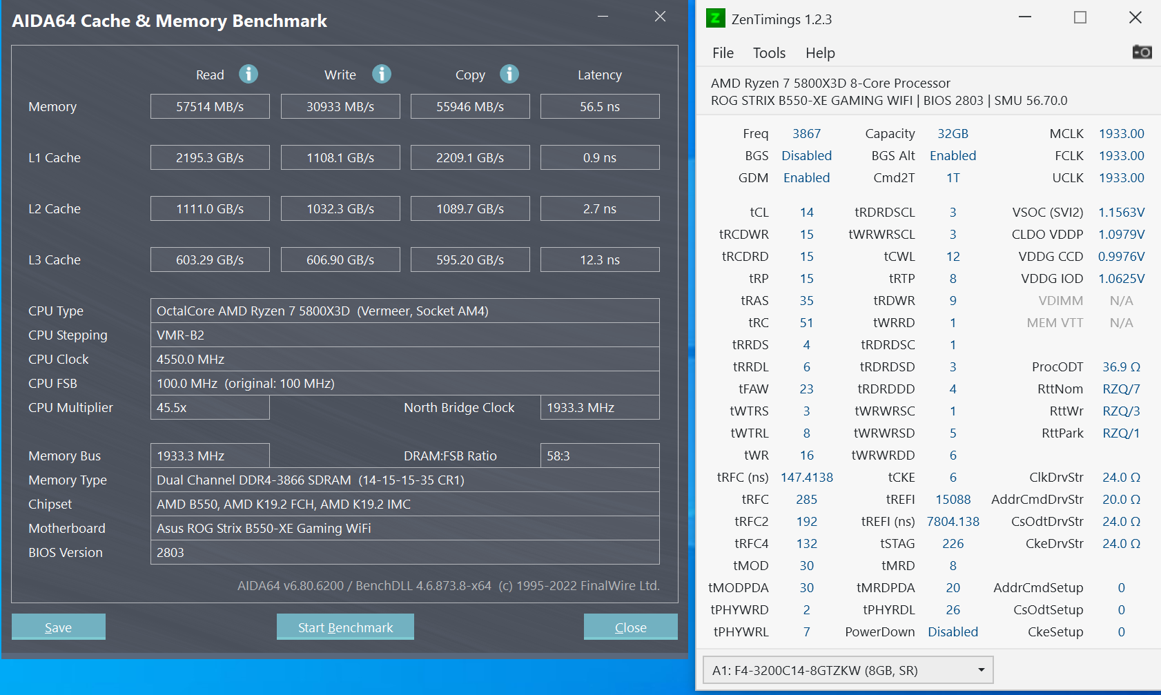
Task: Open the File menu in ZenTimings
Action: coord(723,53)
